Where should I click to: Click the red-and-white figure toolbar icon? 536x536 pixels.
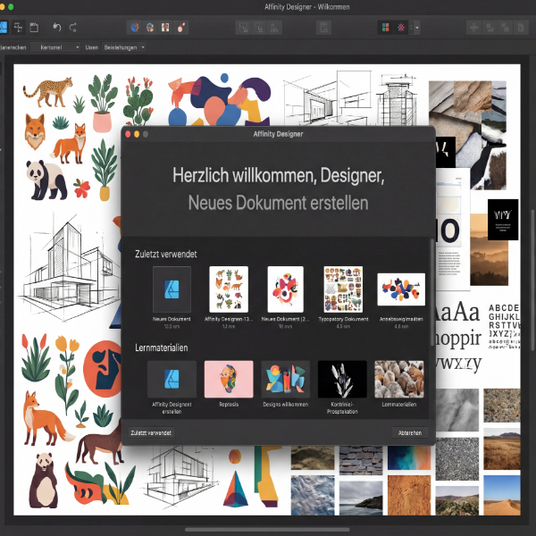[165, 28]
